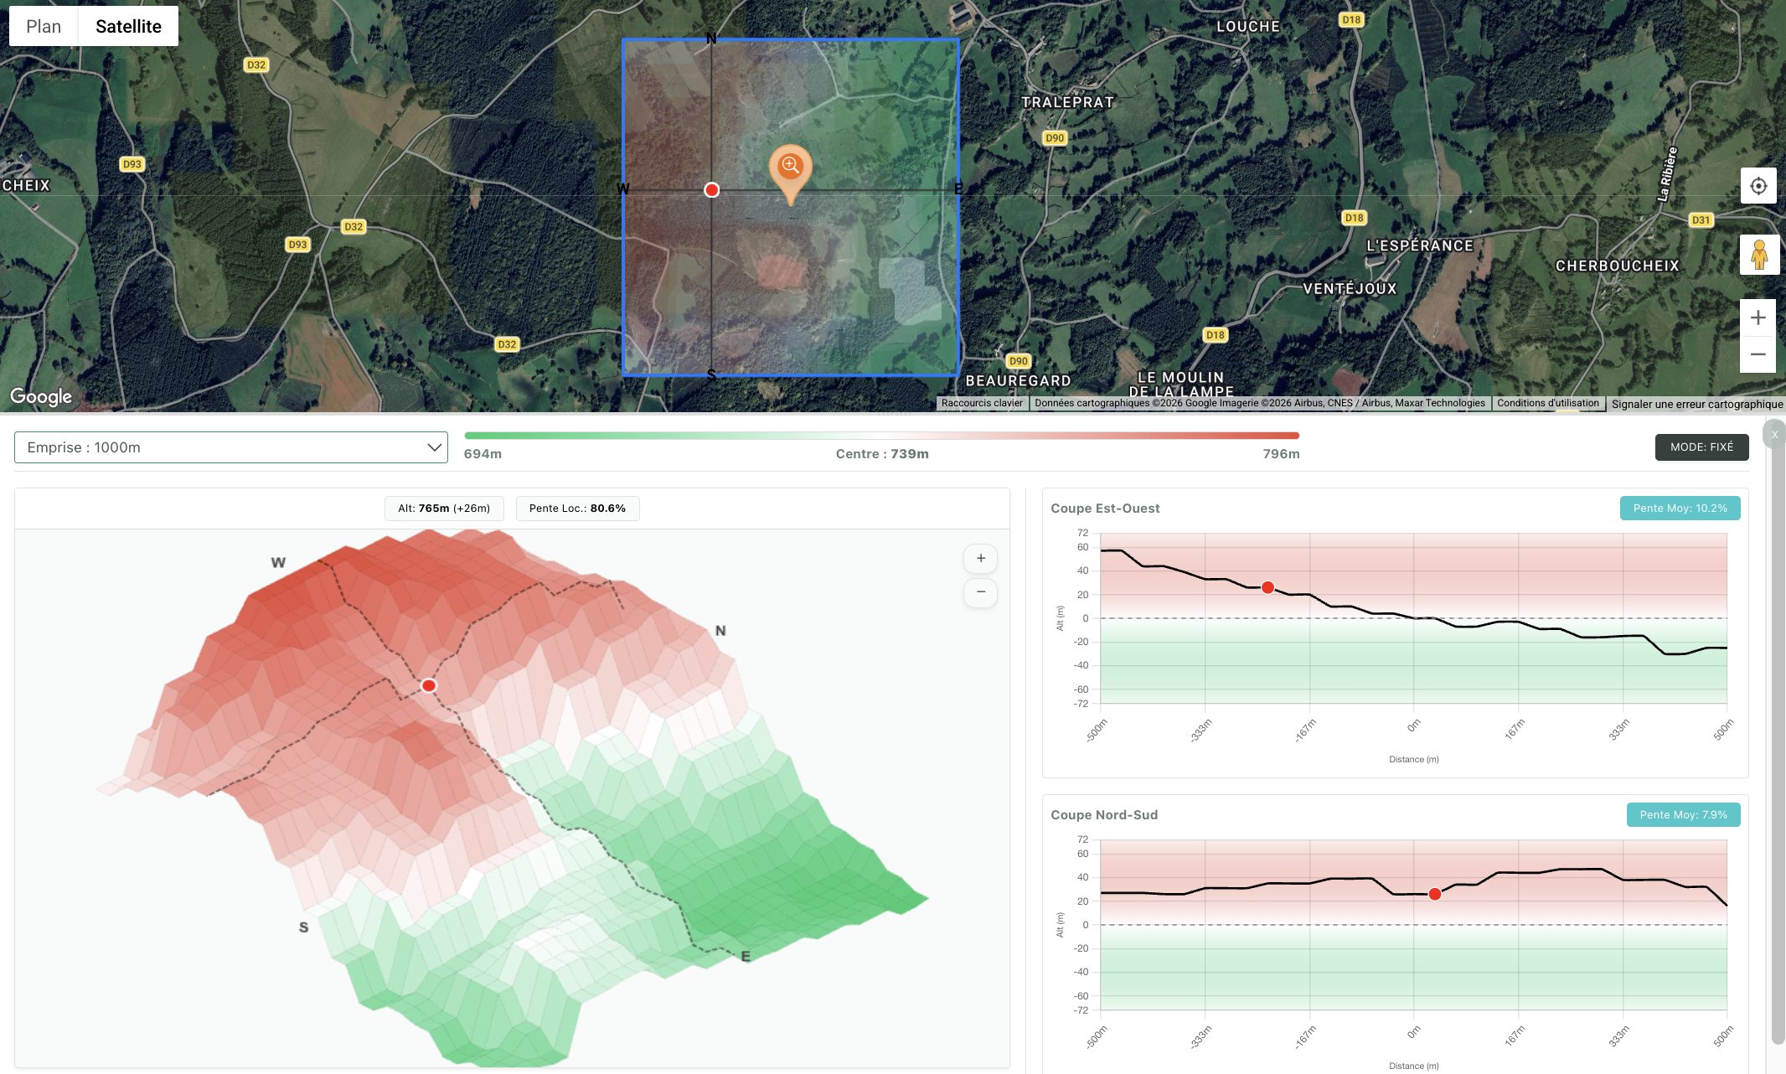
Task: Click the BEAUREGARD map label
Action: pos(1018,380)
